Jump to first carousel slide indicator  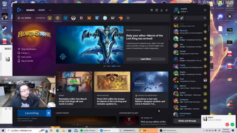pyautogui.click(x=108, y=66)
